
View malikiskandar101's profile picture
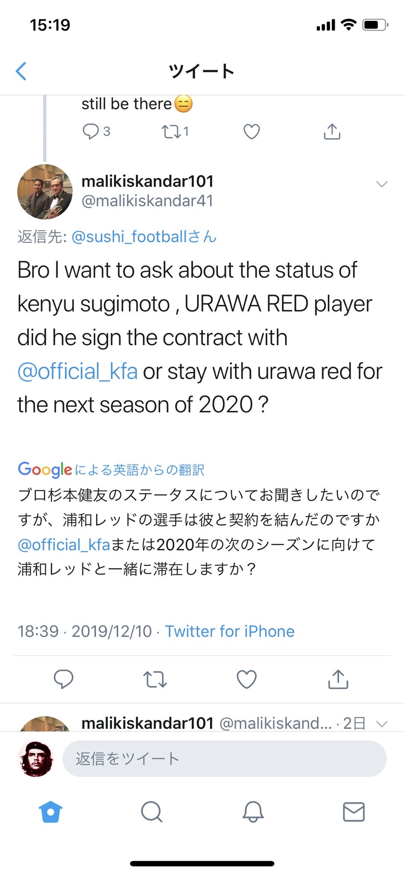45,191
